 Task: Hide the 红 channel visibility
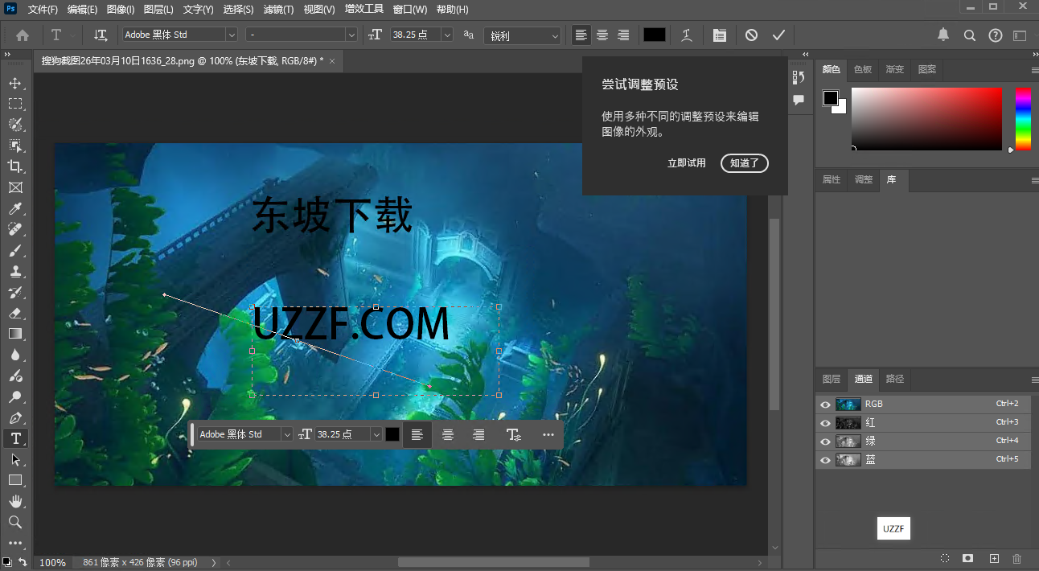pyautogui.click(x=825, y=422)
